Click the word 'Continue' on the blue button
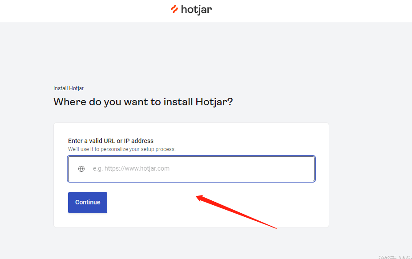 [88, 202]
